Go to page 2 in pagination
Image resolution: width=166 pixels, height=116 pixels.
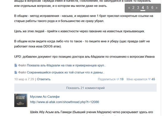133,8
